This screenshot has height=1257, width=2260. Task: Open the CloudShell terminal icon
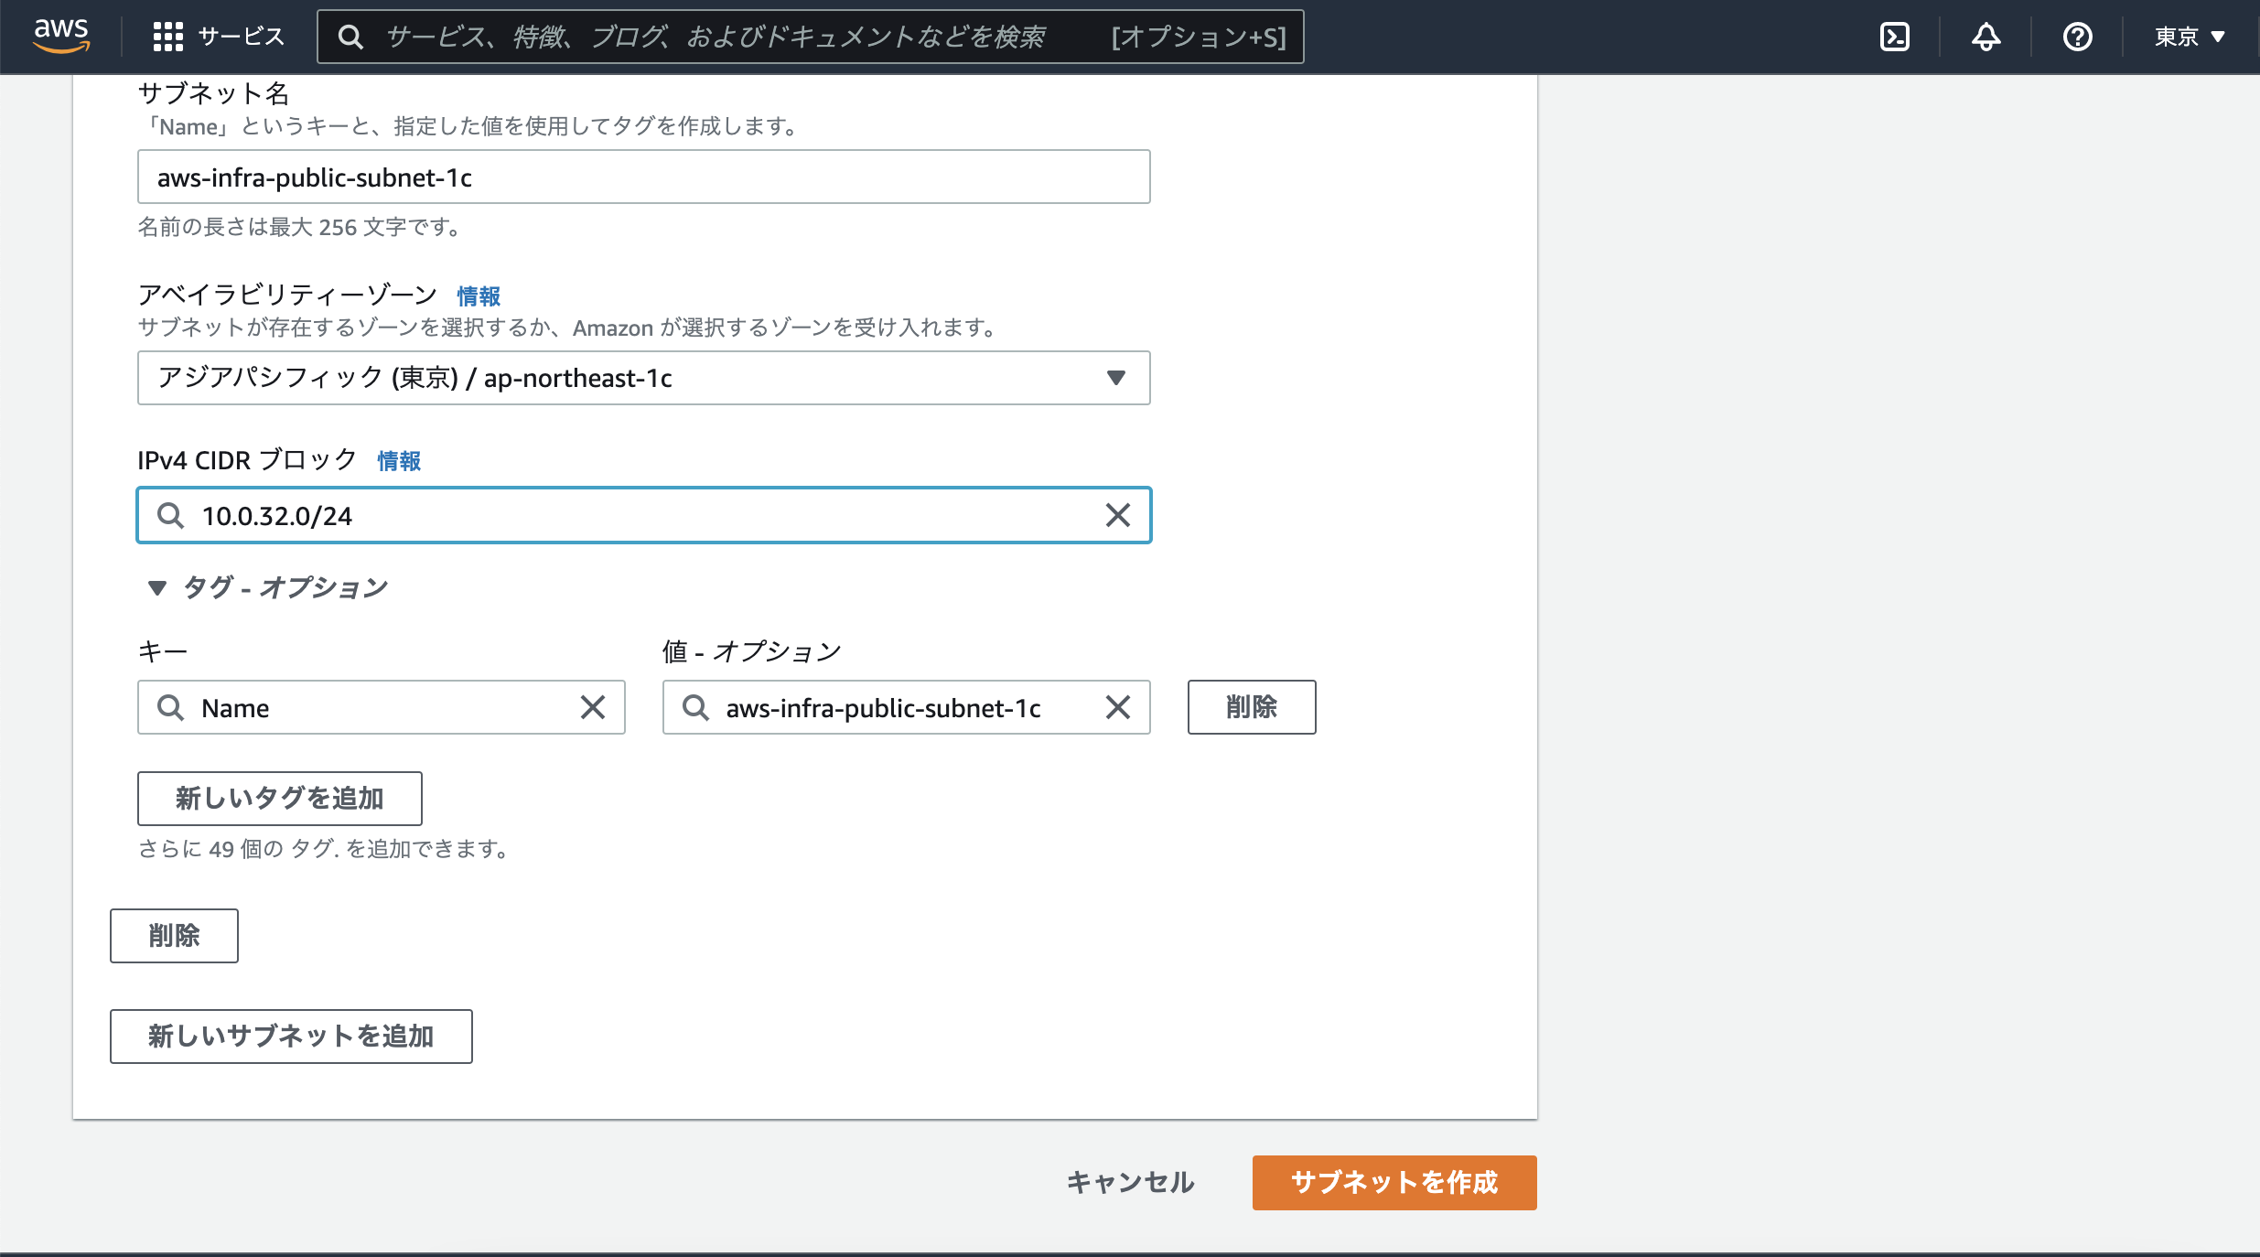[1893, 37]
